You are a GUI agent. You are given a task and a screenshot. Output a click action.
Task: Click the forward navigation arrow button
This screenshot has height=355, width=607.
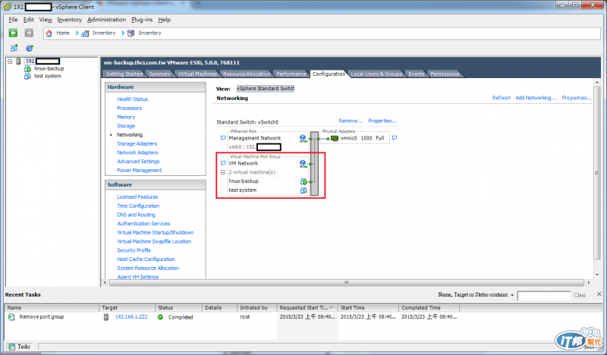[x=29, y=33]
